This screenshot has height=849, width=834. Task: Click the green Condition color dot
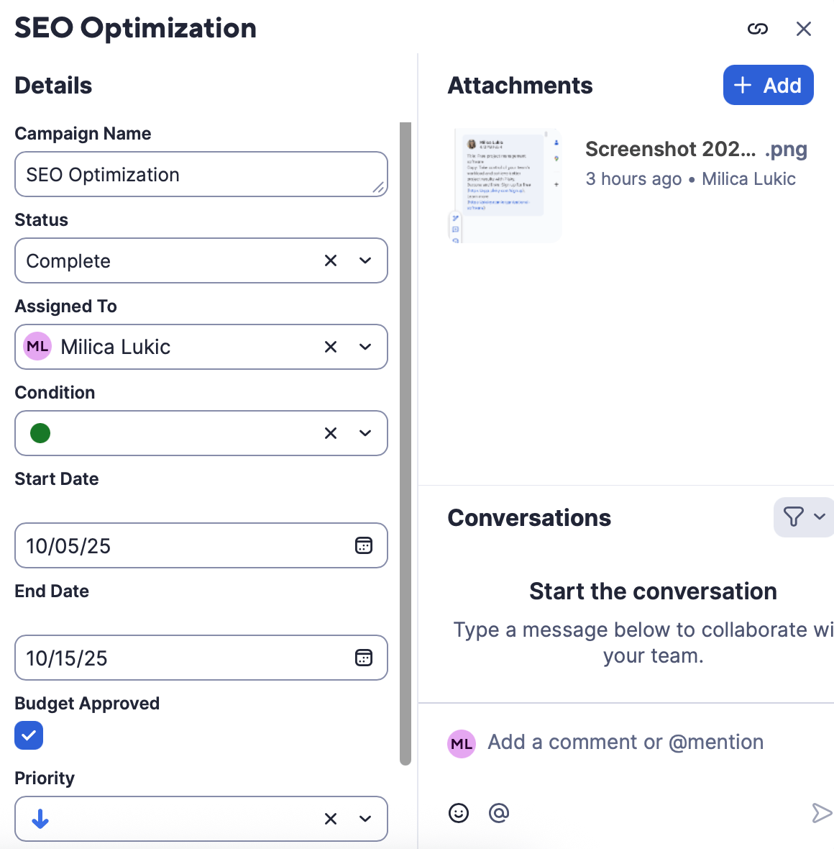click(40, 433)
